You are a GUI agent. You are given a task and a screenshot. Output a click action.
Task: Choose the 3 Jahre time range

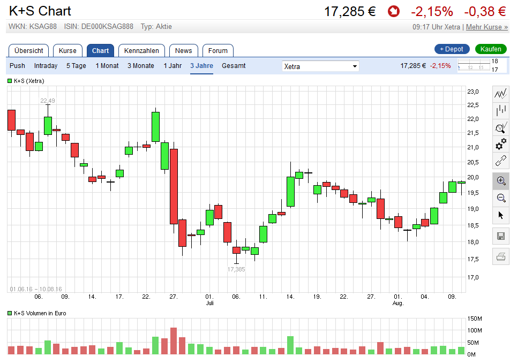pyautogui.click(x=201, y=66)
